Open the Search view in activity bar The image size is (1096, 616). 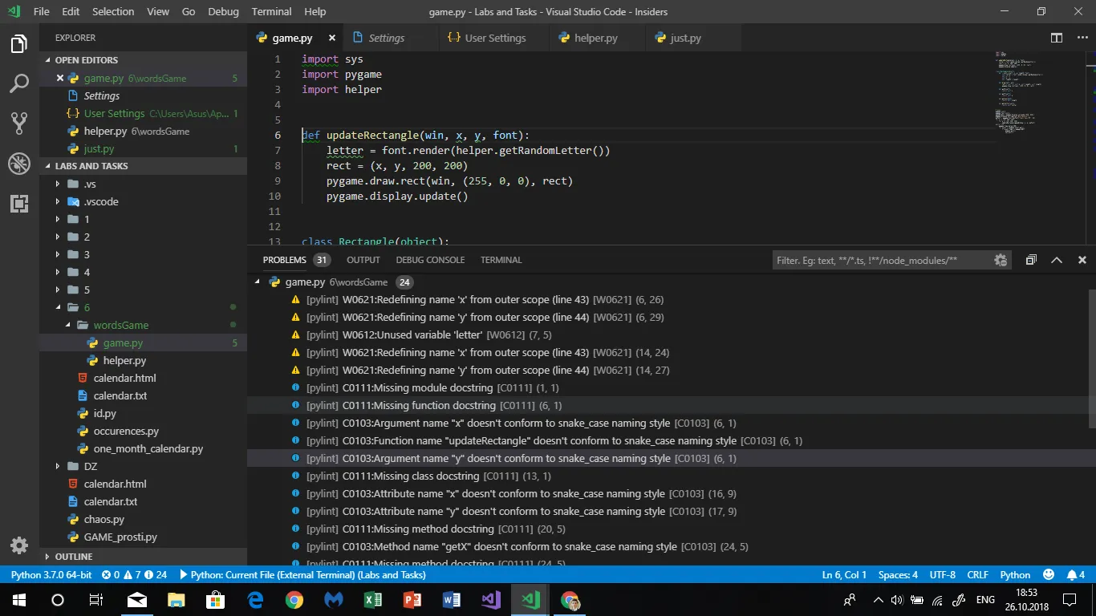19,83
